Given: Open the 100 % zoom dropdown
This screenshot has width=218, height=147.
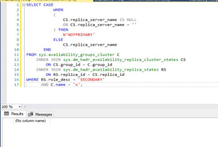Looking at the screenshot, I should [20, 107].
